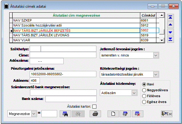Click the list scrollbar up arrow
The width and height of the screenshot is (182, 124).
pos(162,15)
